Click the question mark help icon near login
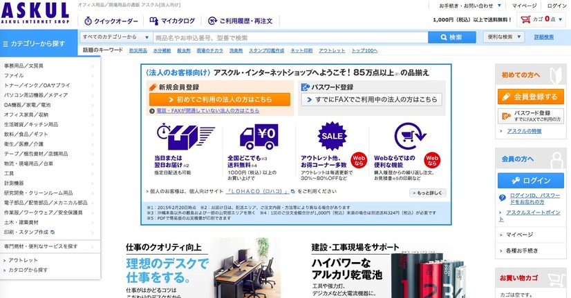This screenshot has height=298, width=571. (x=503, y=198)
